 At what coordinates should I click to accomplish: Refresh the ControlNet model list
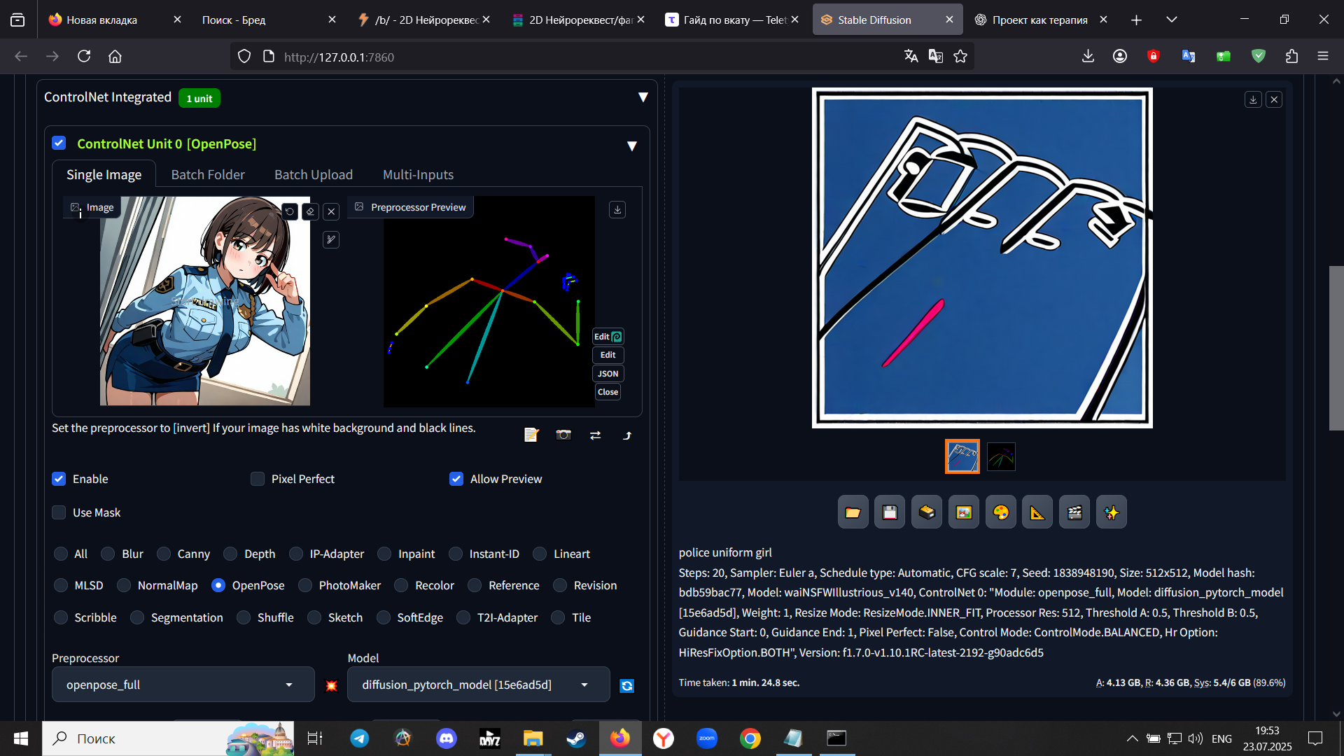click(627, 686)
